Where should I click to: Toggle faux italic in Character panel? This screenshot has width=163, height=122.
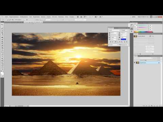click(x=113, y=42)
